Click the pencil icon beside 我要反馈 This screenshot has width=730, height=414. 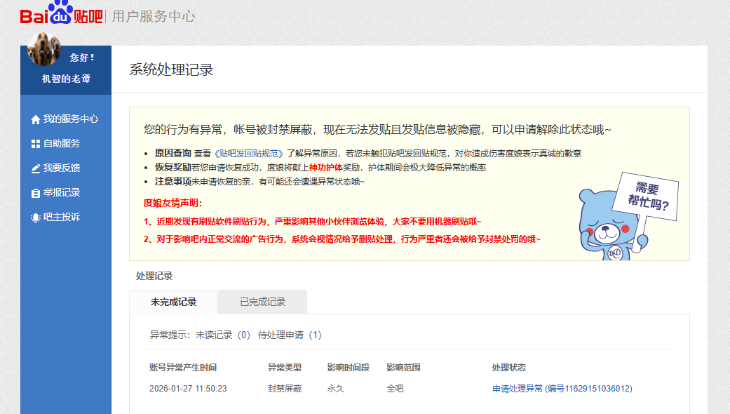(36, 168)
